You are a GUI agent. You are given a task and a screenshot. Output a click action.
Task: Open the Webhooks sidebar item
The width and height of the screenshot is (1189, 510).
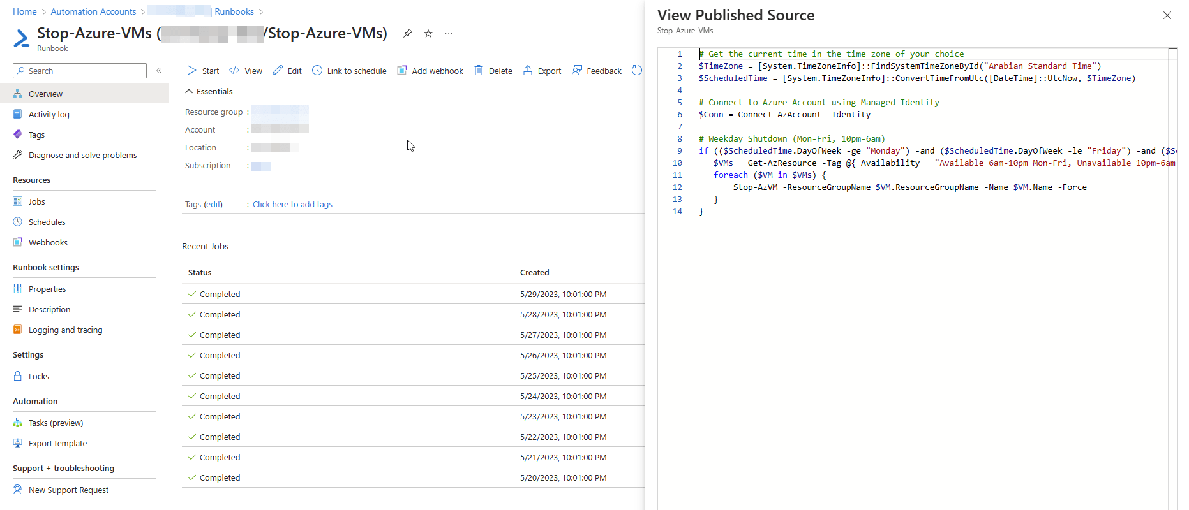click(x=48, y=242)
